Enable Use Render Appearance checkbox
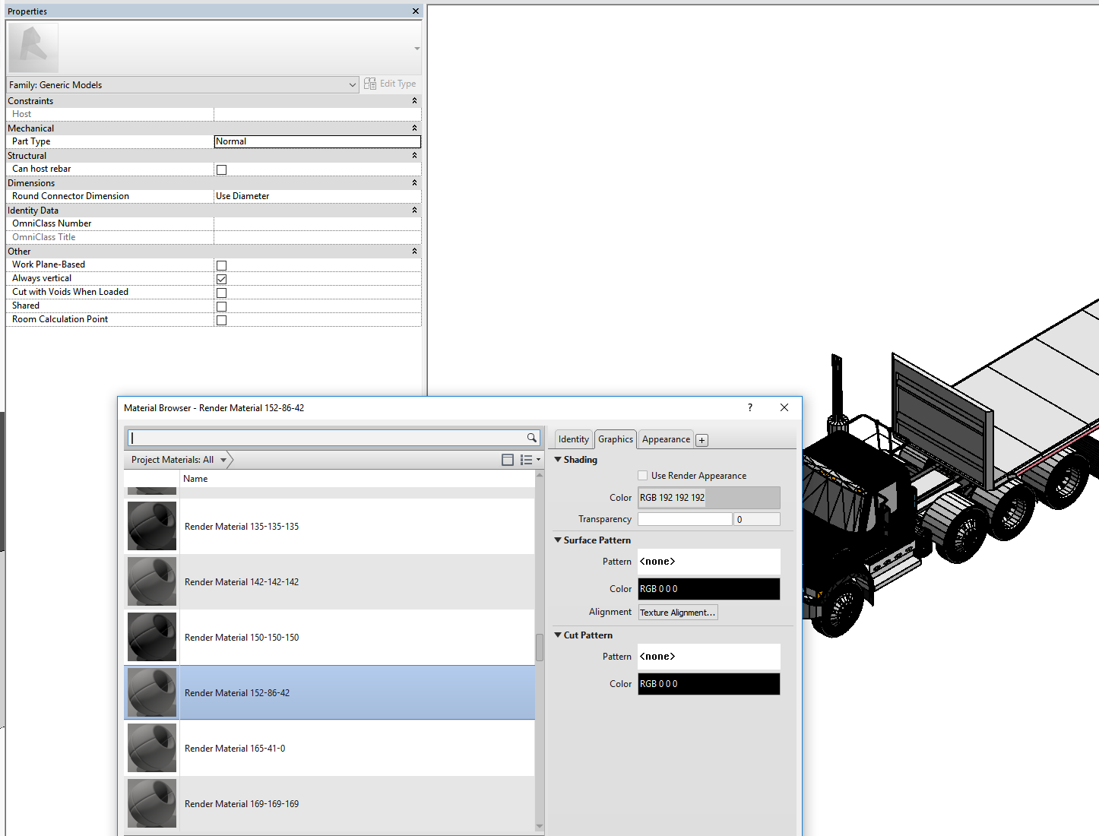The image size is (1099, 836). (643, 476)
